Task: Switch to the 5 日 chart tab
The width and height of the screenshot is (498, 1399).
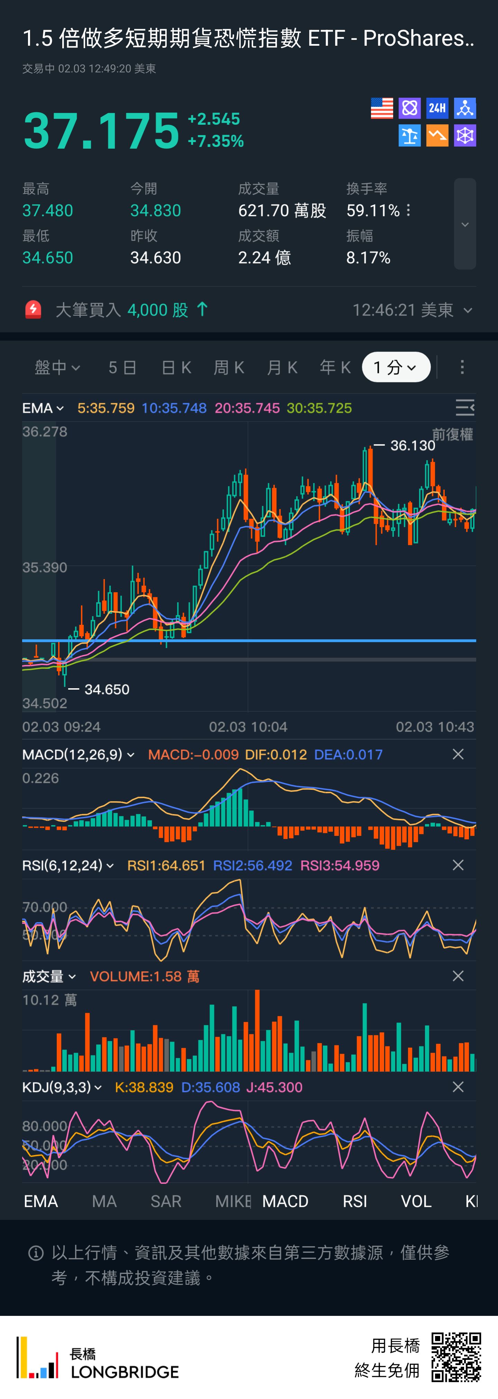Action: point(122,368)
